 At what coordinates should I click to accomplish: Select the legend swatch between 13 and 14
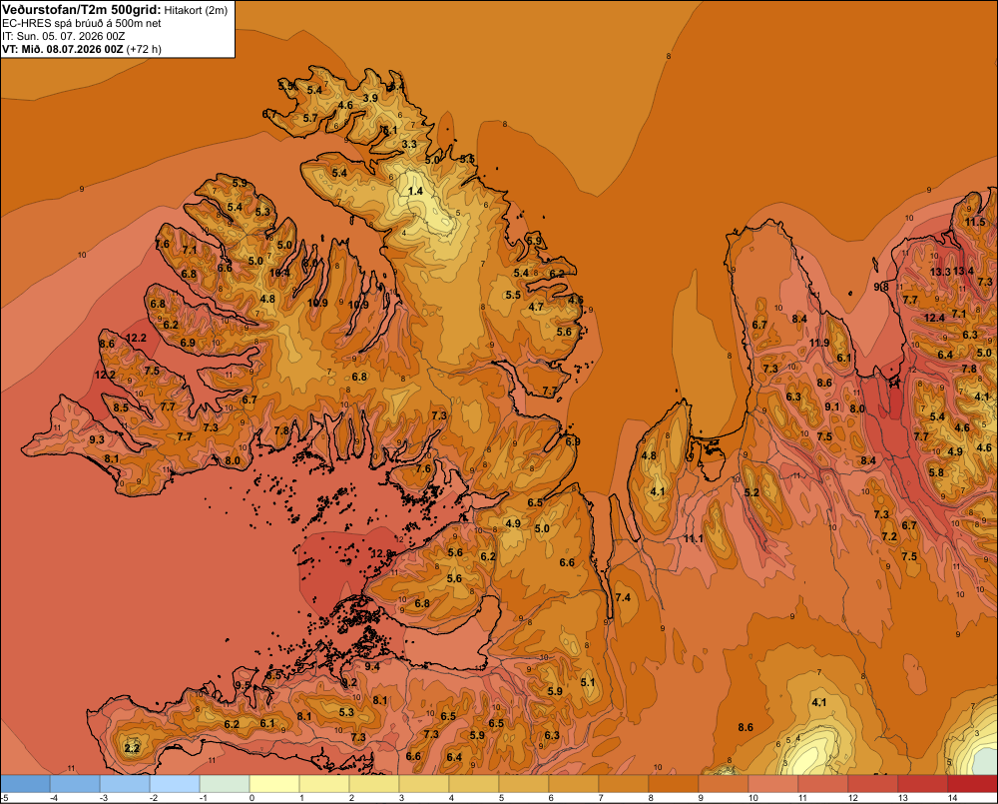pyautogui.click(x=922, y=784)
